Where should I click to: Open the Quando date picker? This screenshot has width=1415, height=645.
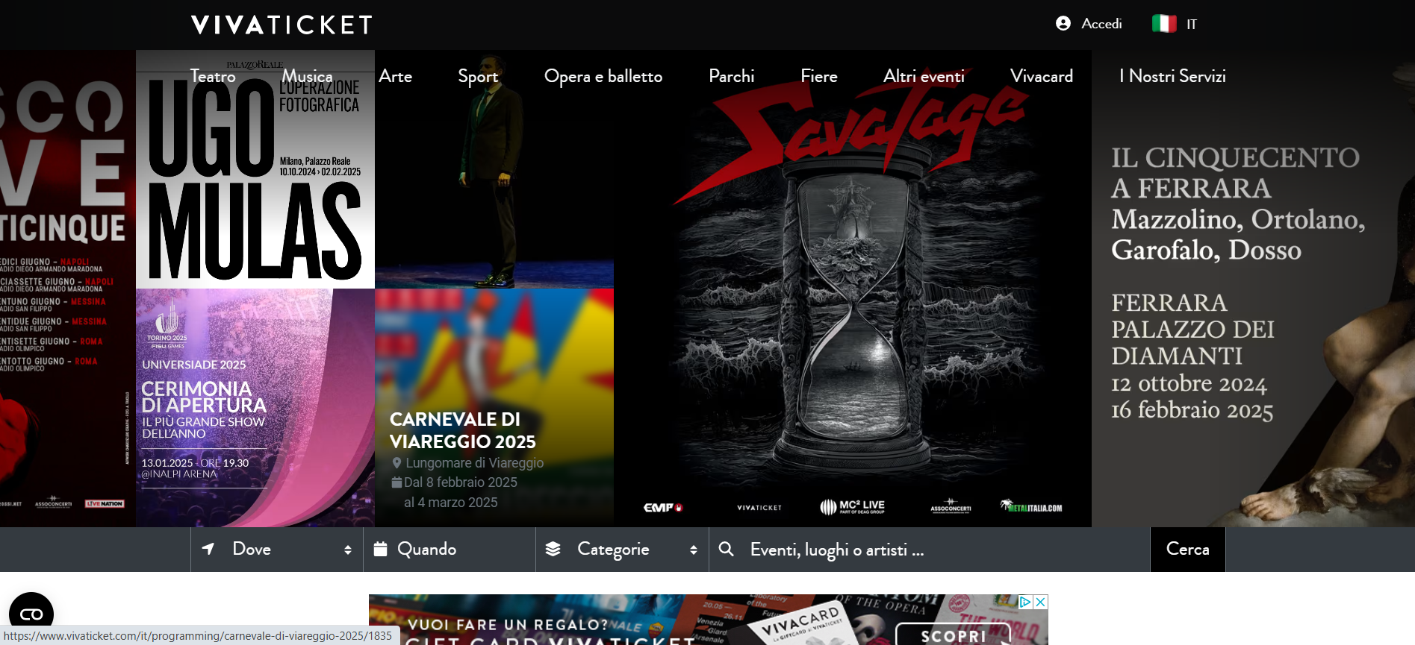point(449,550)
